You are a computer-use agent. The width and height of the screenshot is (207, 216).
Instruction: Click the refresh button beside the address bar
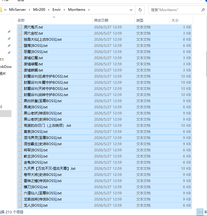point(140,10)
